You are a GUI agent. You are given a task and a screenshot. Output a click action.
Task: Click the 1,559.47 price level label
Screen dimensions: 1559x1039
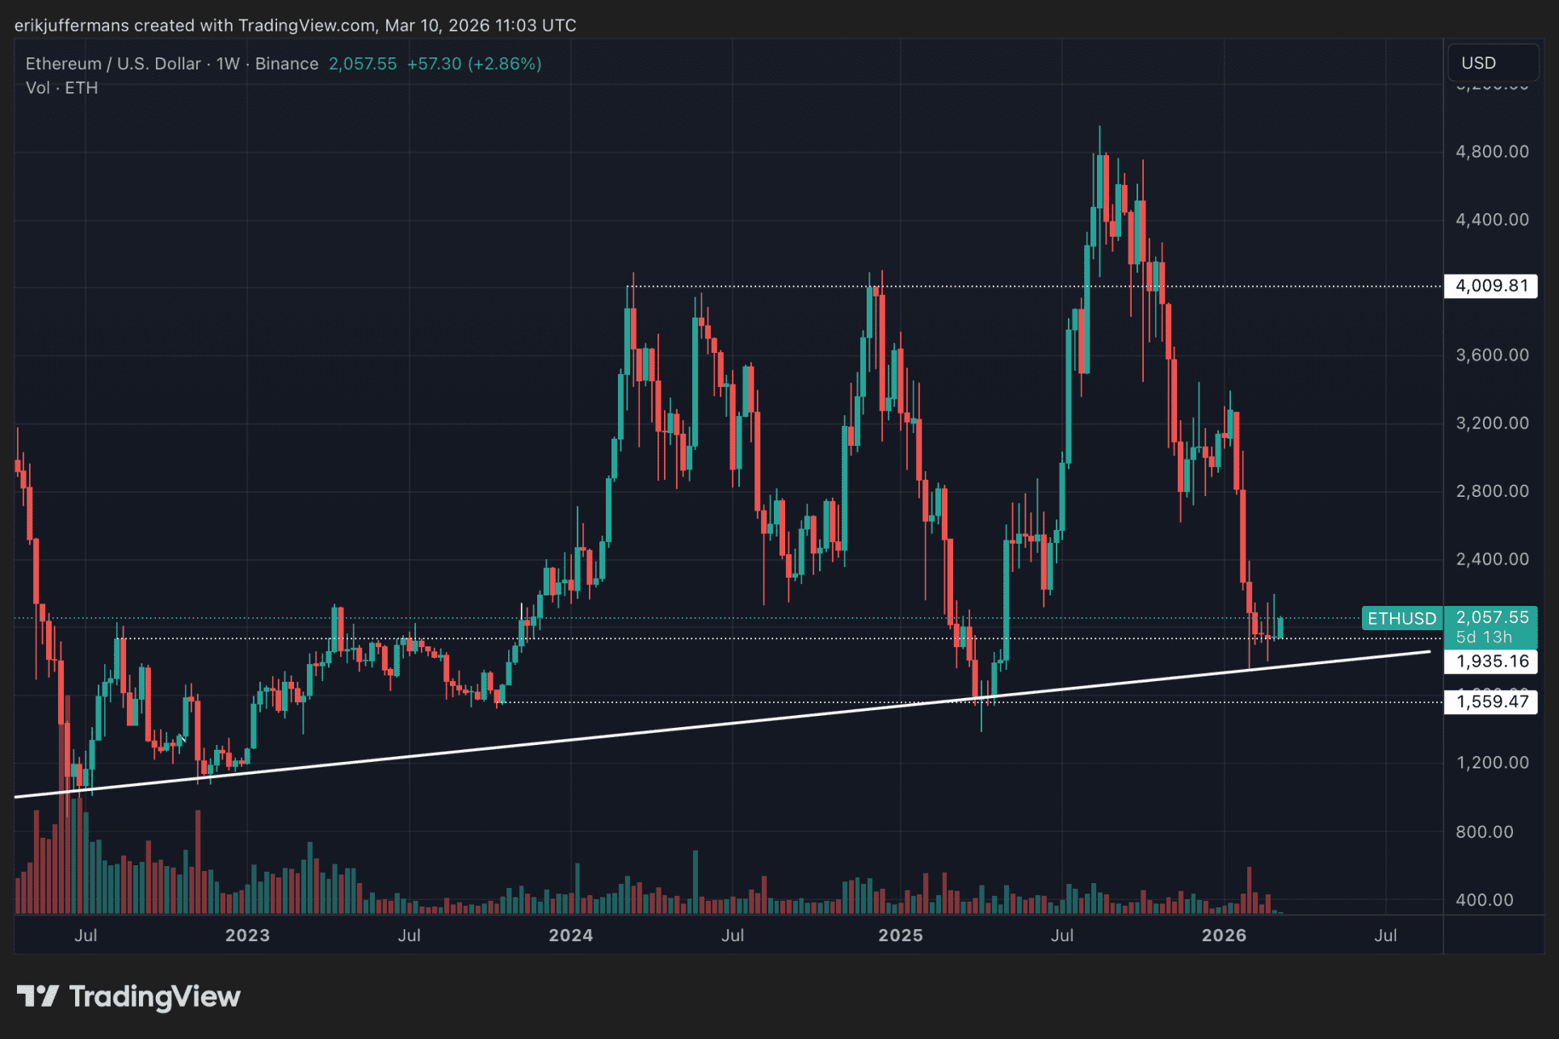[x=1491, y=701]
